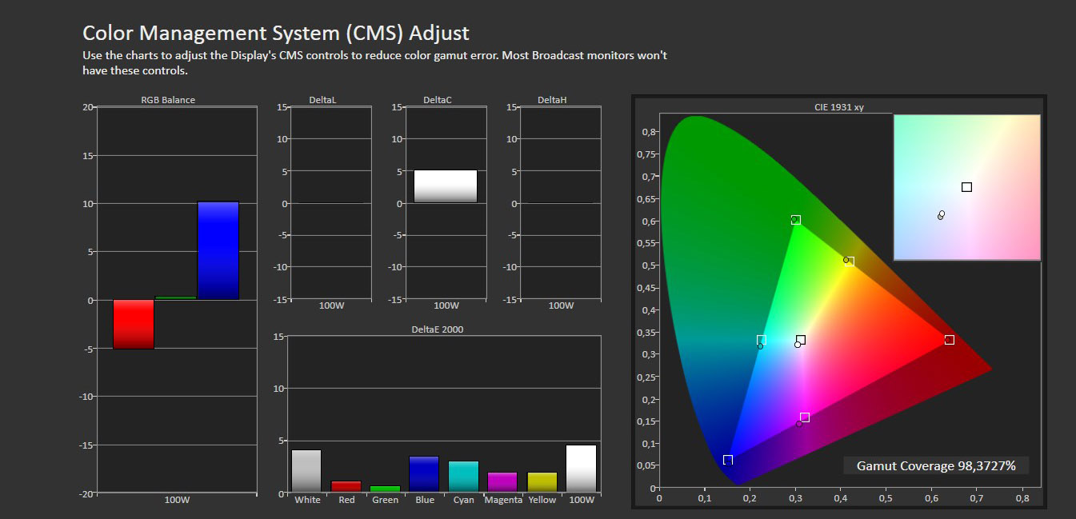Screen dimensions: 1076x519
Task: Click white point target square in CIE triangle
Action: pyautogui.click(x=801, y=340)
